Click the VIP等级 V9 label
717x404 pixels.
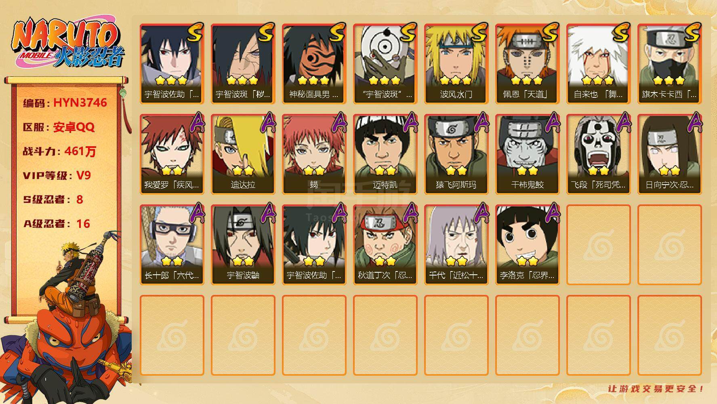point(57,175)
